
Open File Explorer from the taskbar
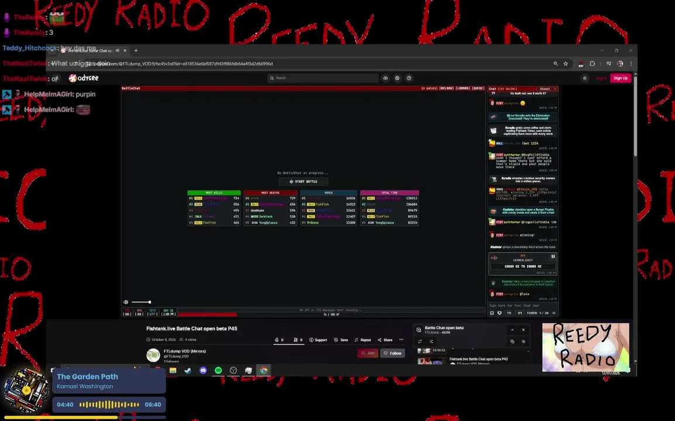pyautogui.click(x=173, y=370)
